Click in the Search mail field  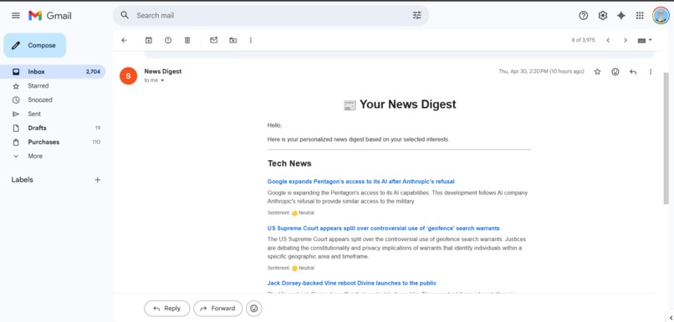click(x=271, y=16)
